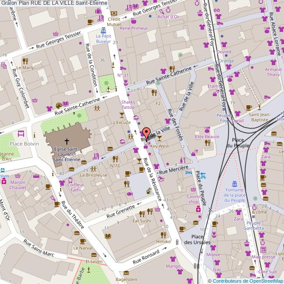Select the Église Saint-Laurent church cross icon
284x284 pixels.
(x=67, y=141)
